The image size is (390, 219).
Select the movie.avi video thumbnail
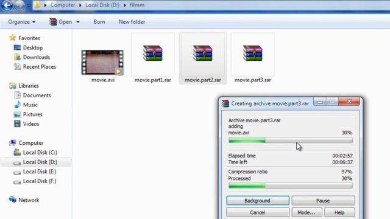[102, 62]
